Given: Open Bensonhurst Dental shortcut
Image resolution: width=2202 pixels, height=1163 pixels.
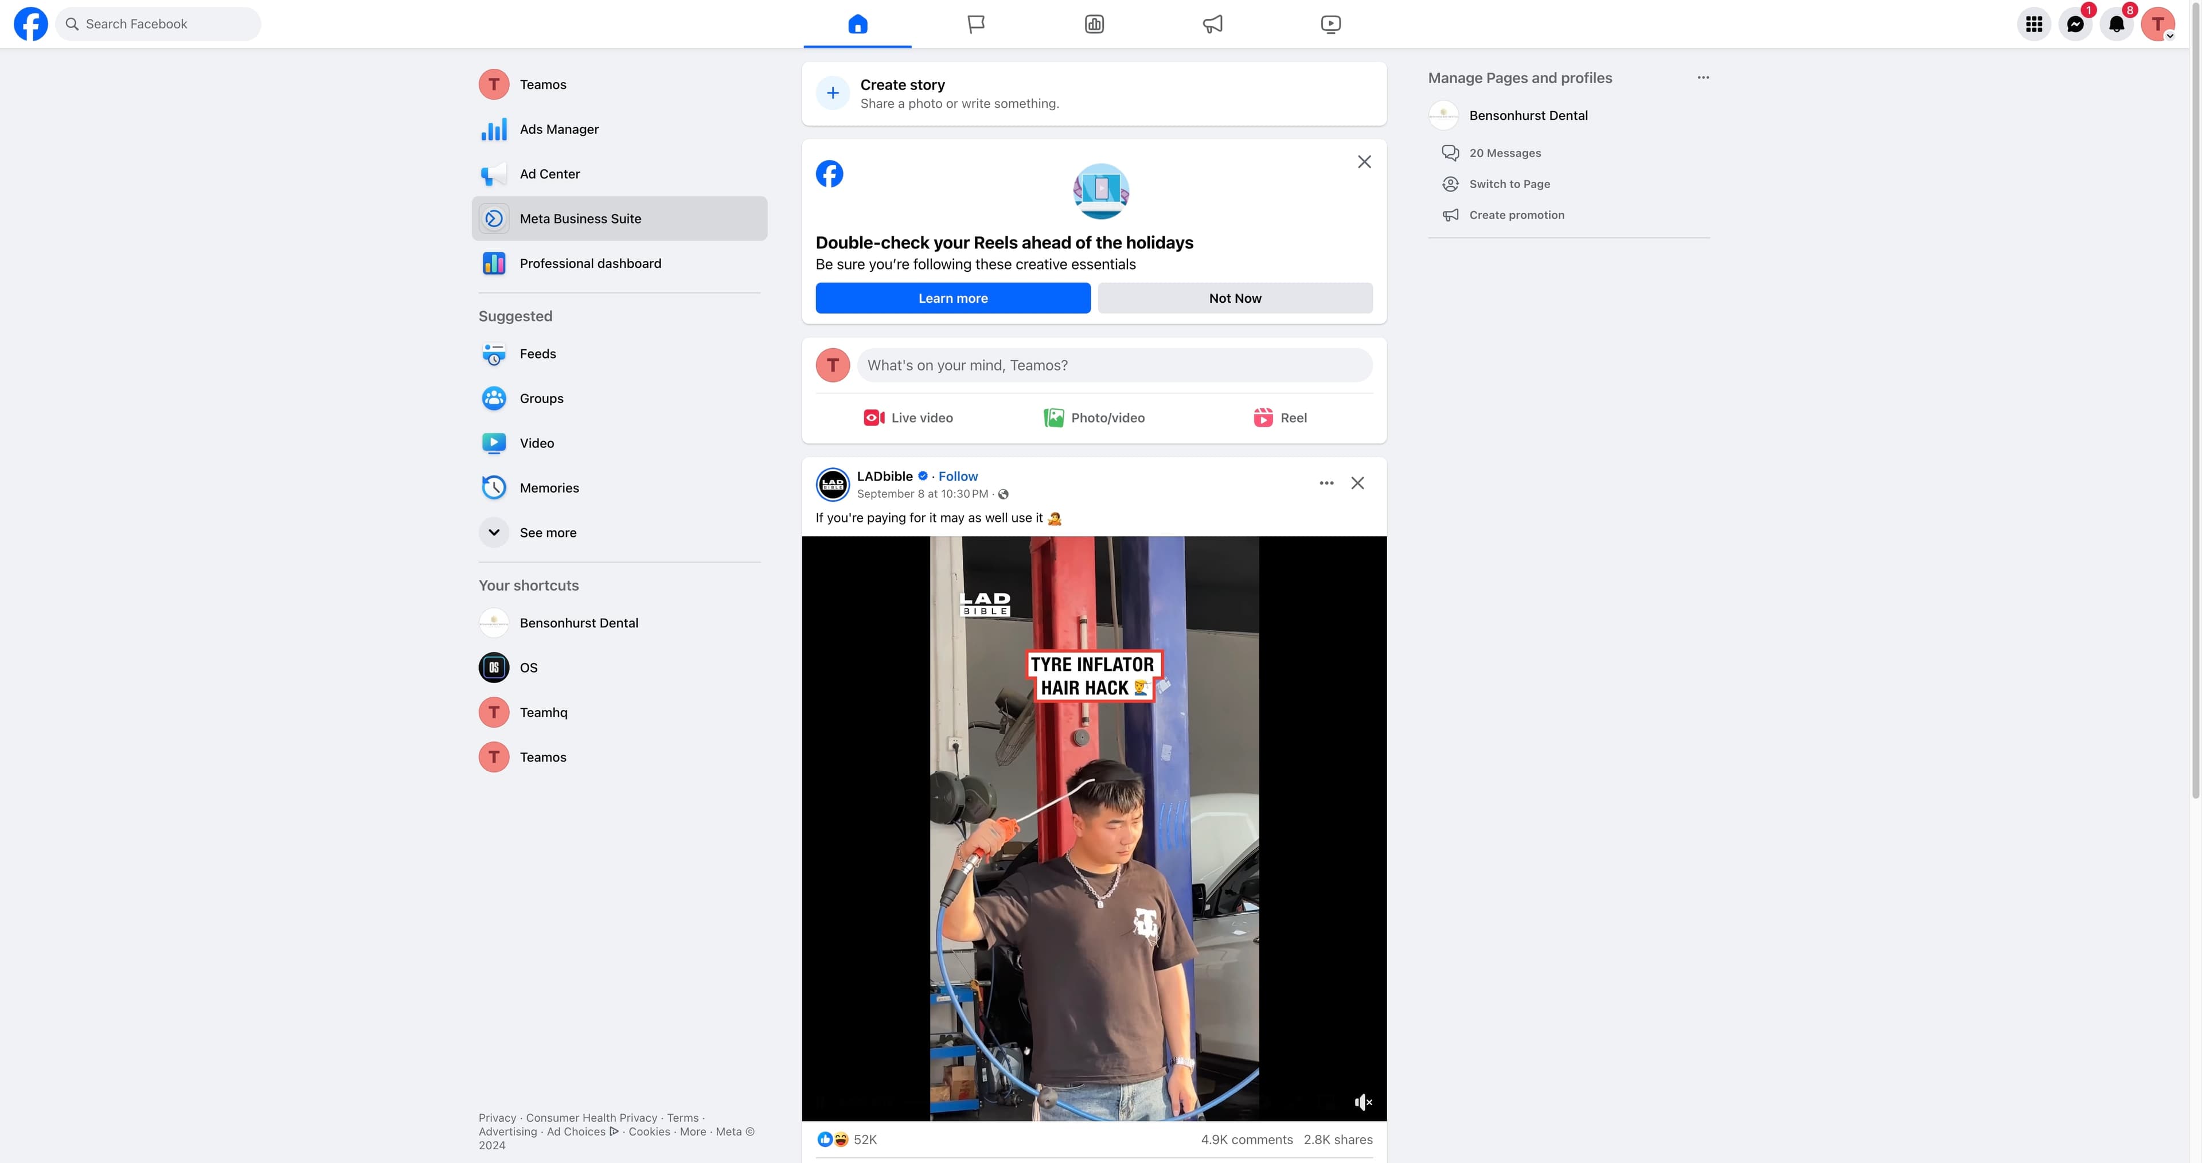Looking at the screenshot, I should (619, 623).
